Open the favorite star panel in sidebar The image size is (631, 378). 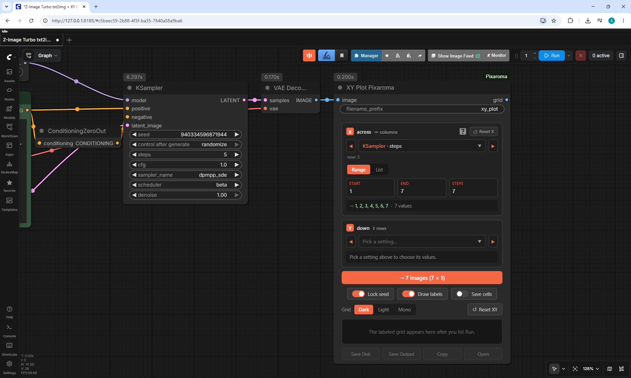tap(9, 186)
